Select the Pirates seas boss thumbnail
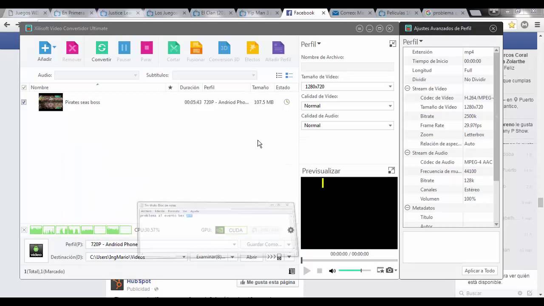This screenshot has height=306, width=544. tap(51, 102)
